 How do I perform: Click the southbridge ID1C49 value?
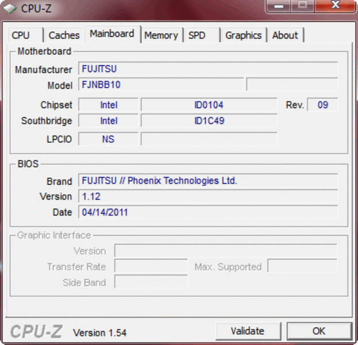pyautogui.click(x=209, y=121)
